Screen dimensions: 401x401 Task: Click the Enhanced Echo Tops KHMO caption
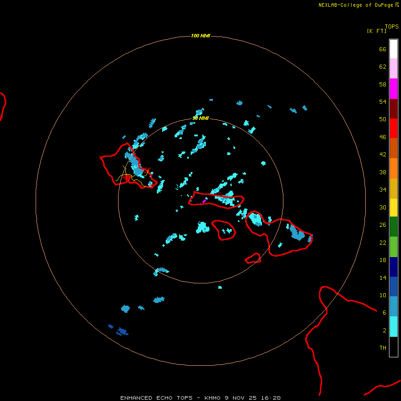[x=200, y=398]
